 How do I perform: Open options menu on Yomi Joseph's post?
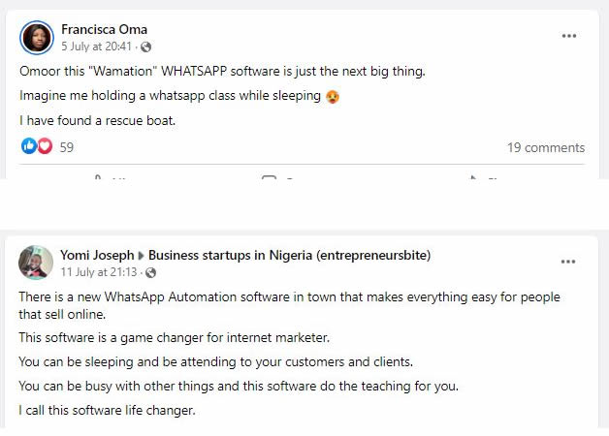tap(568, 262)
